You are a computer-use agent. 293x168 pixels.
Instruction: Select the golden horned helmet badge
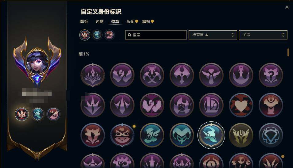tap(241, 135)
